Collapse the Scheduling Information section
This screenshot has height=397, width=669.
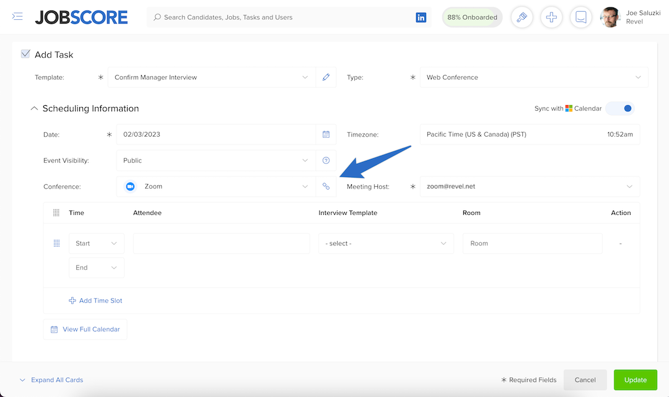pyautogui.click(x=34, y=108)
